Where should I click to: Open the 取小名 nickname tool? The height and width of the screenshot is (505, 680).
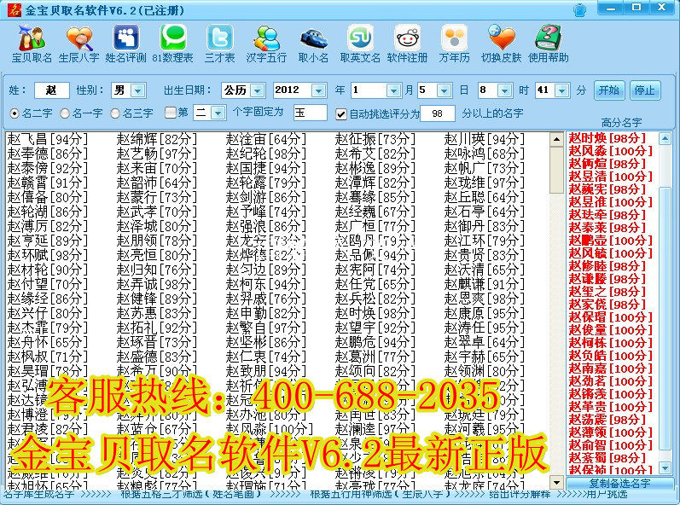(313, 44)
